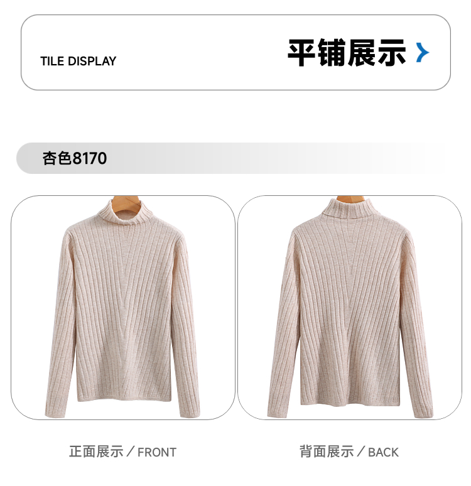Open the front view sweater image
The width and height of the screenshot is (471, 486).
tap(123, 308)
